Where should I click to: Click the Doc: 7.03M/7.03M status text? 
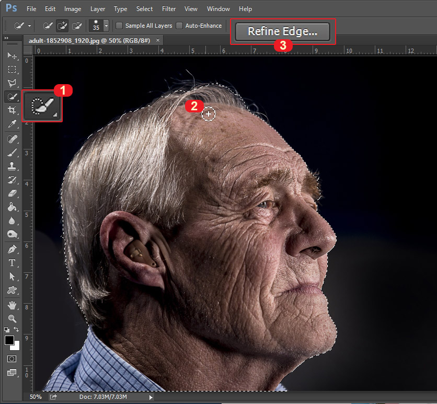103,397
